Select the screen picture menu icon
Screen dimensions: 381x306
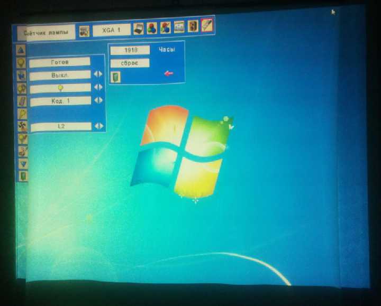click(179, 27)
